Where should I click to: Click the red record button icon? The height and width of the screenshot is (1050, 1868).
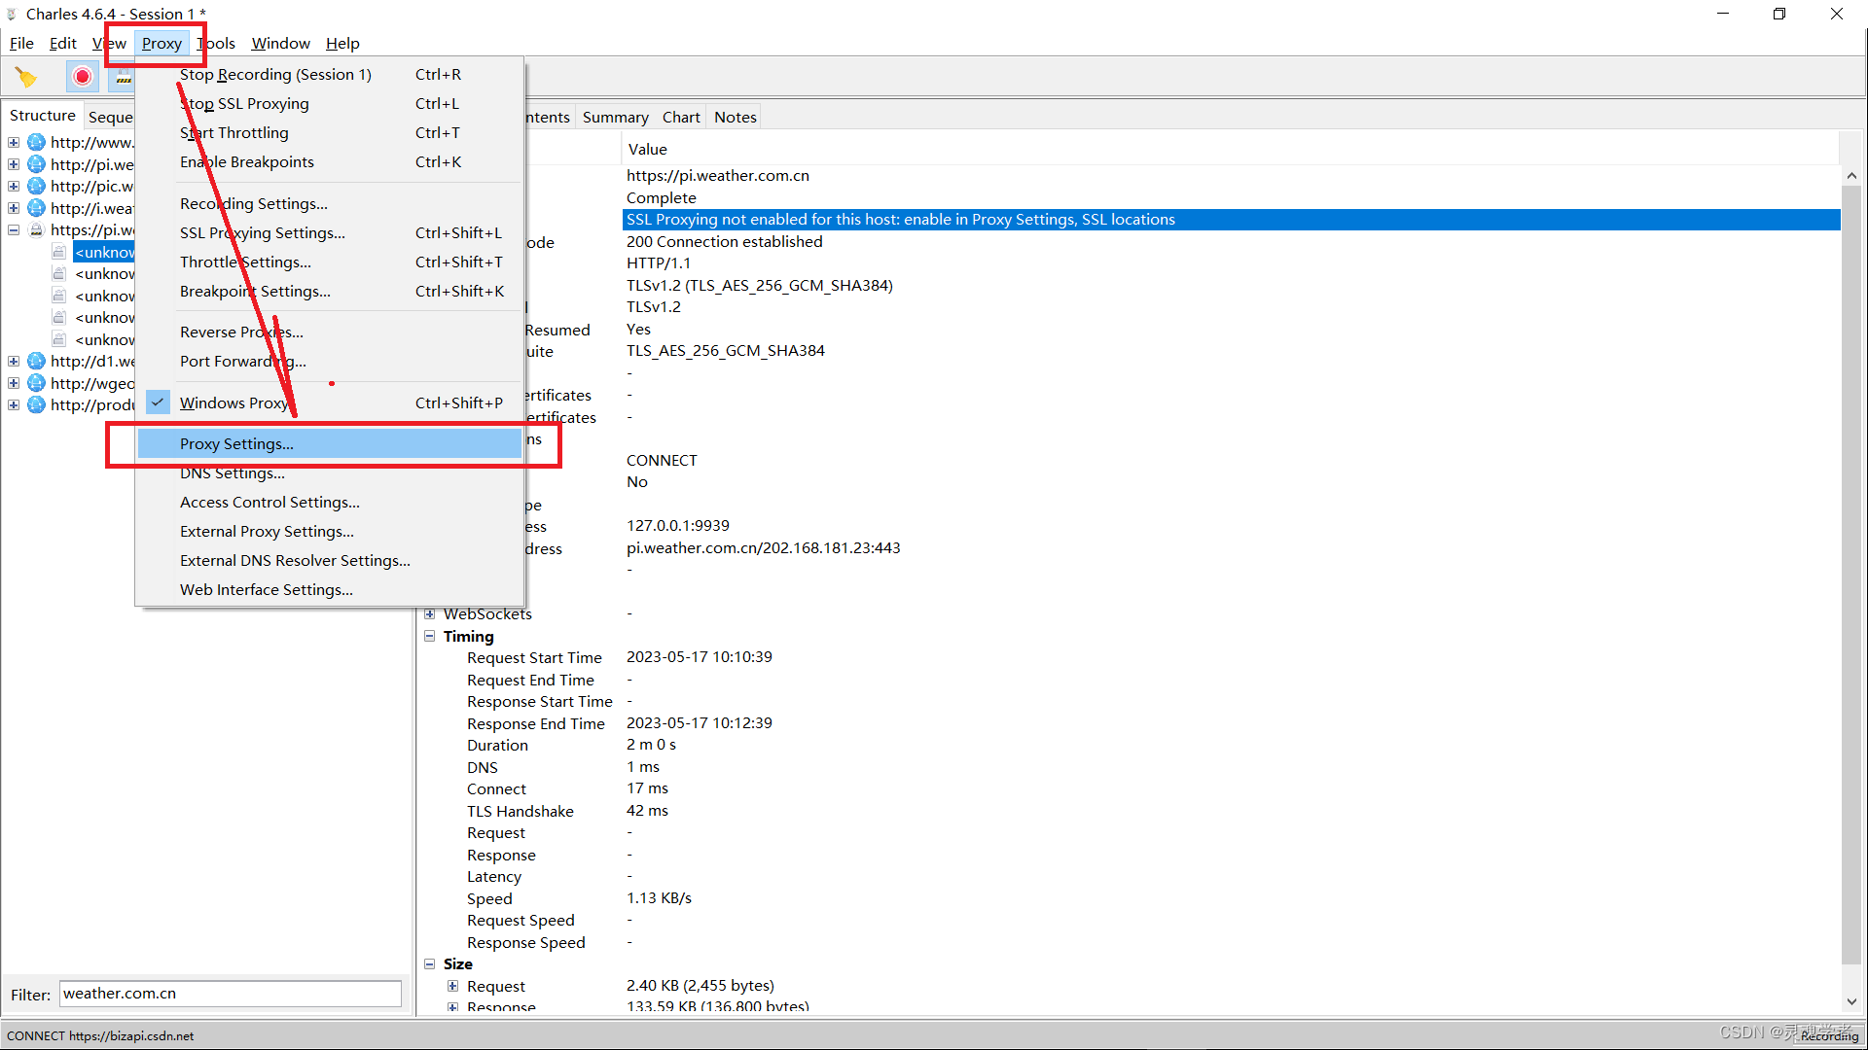click(x=83, y=77)
